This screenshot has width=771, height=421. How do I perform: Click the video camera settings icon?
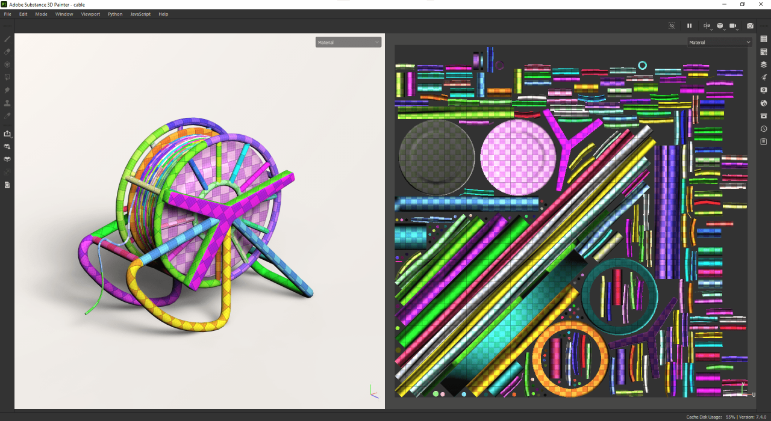point(733,26)
